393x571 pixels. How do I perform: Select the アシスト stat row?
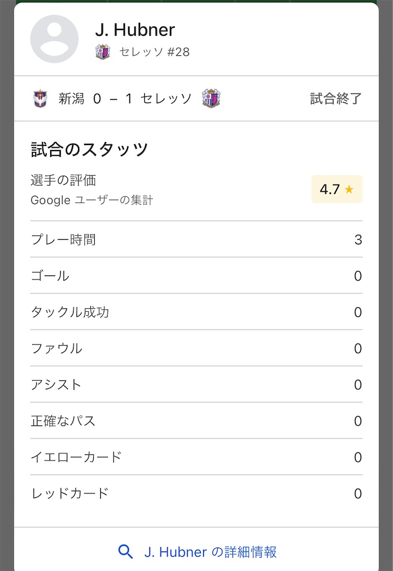pos(196,385)
